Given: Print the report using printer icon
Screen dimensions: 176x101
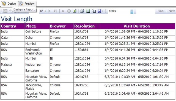Looking at the screenshot, I should (x=82, y=11).
